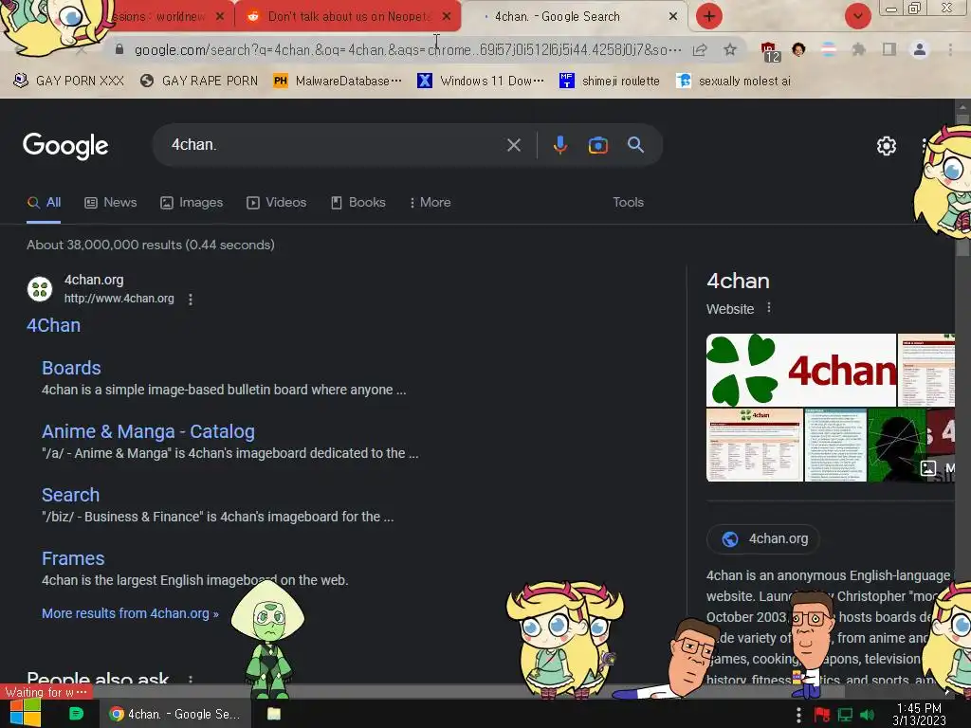
Task: Open 4chan logo image thumbnail
Action: coord(801,371)
